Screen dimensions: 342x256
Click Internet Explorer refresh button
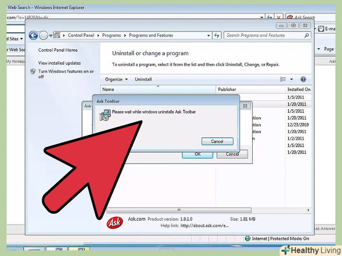tap(270, 17)
